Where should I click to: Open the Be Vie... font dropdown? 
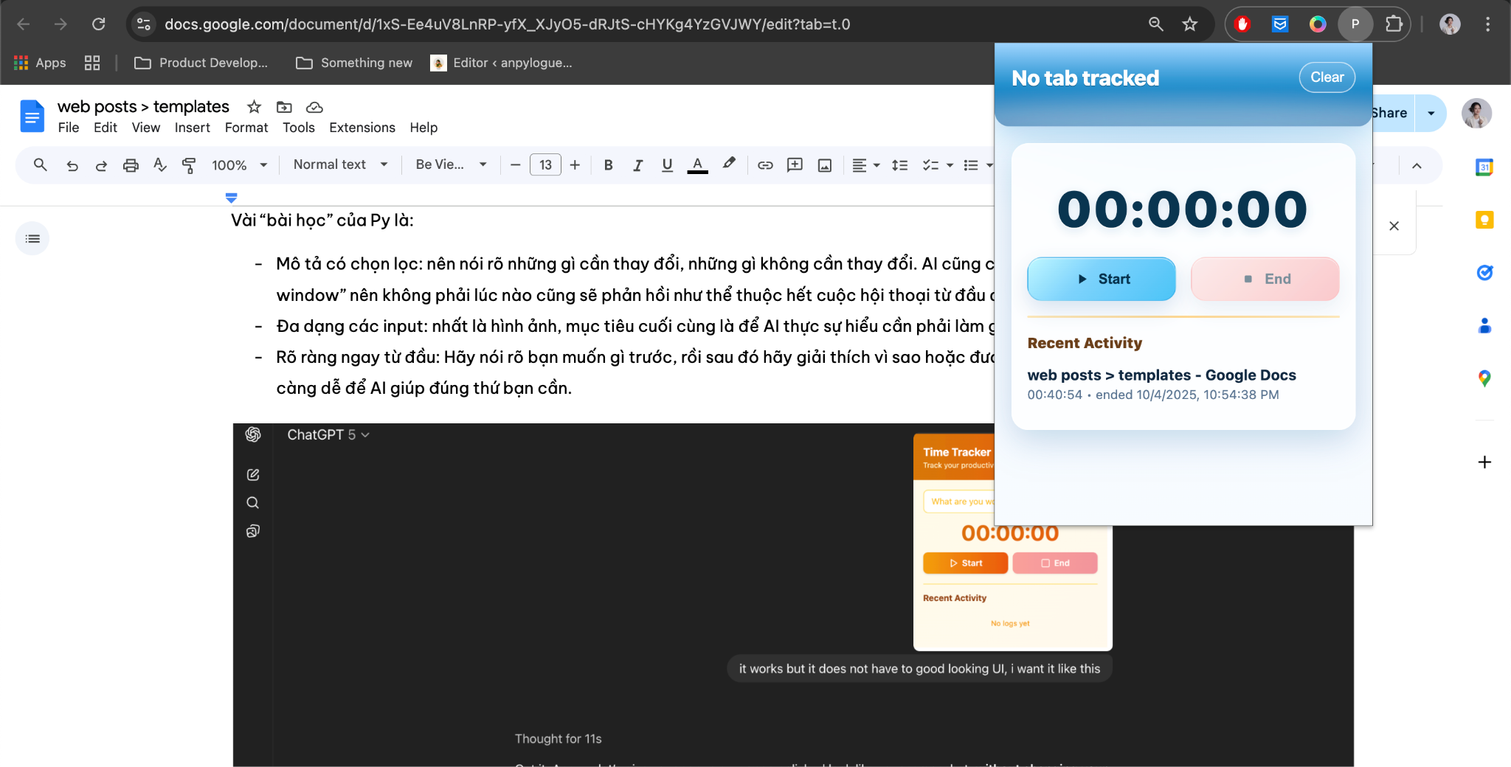tap(451, 164)
